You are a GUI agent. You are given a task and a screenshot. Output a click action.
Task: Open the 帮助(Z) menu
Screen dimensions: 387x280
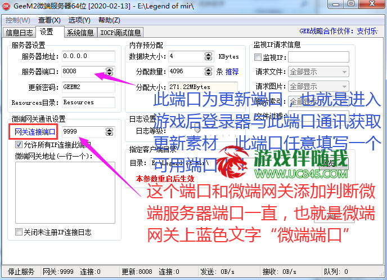coord(109,20)
